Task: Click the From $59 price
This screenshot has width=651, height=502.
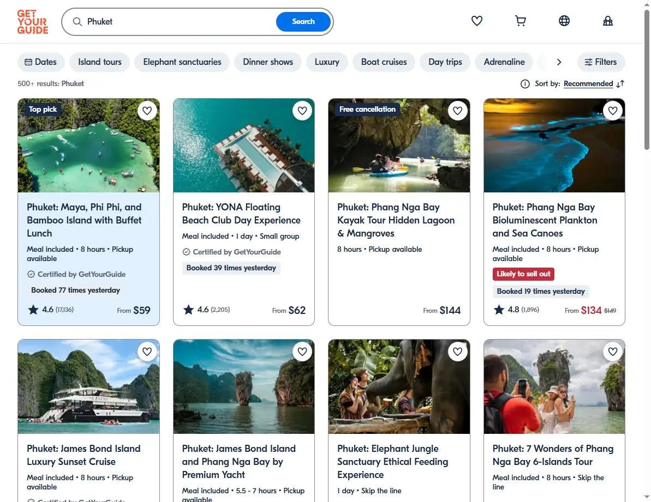Action: 134,311
